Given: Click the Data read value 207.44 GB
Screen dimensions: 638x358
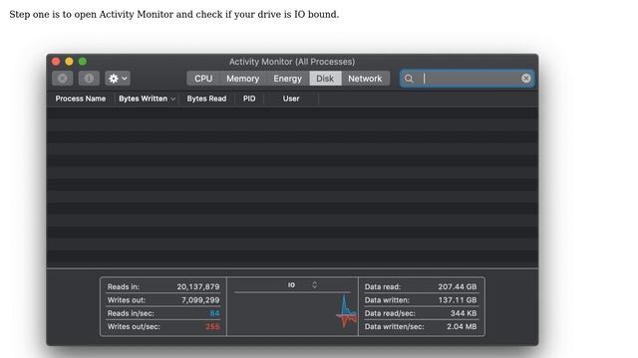Looking at the screenshot, I should pyautogui.click(x=458, y=286).
